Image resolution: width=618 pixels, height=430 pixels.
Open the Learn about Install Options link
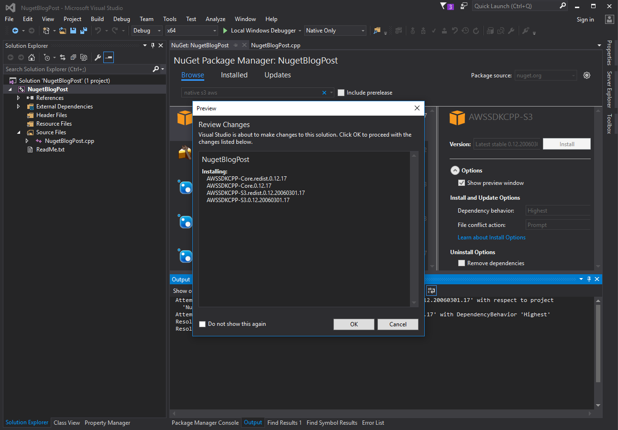(491, 237)
